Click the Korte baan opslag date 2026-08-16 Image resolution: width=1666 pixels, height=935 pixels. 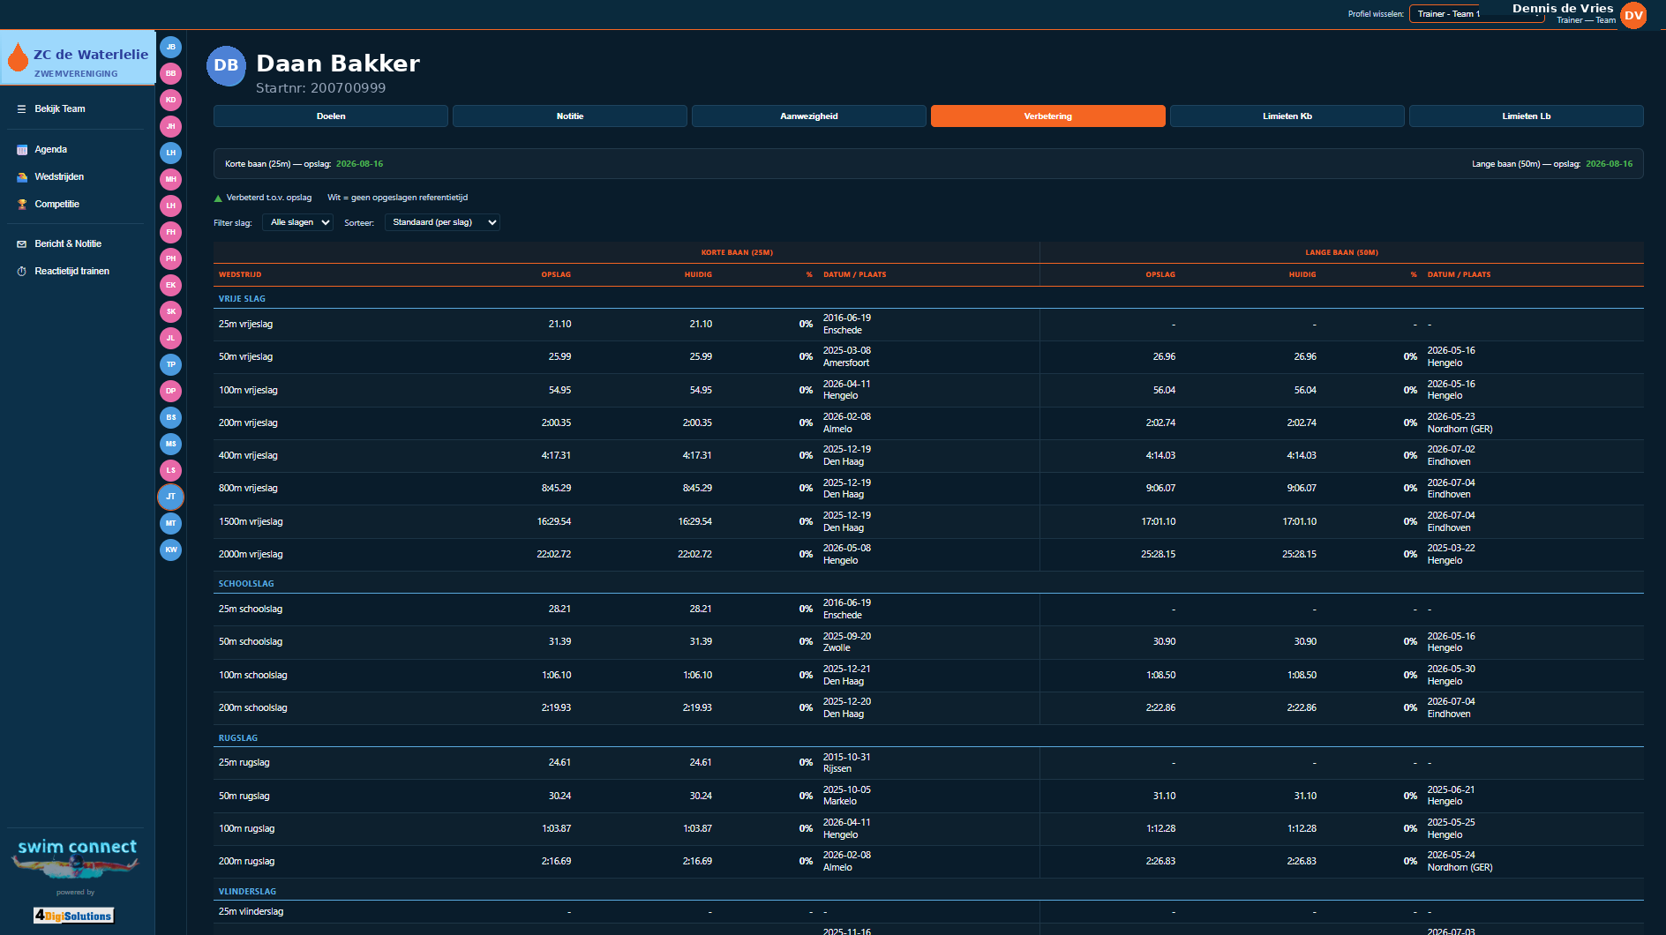[x=359, y=164]
